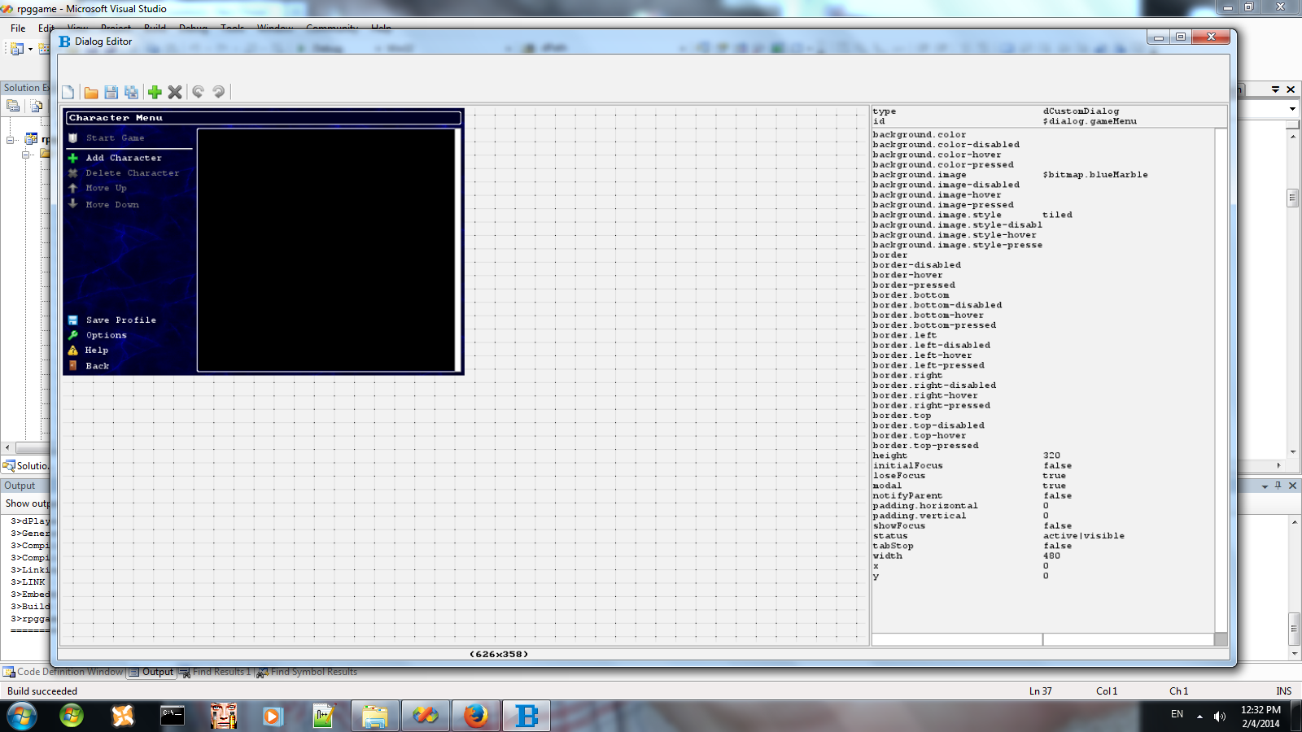
Task: Select the Add Character menu entry
Action: pos(124,158)
